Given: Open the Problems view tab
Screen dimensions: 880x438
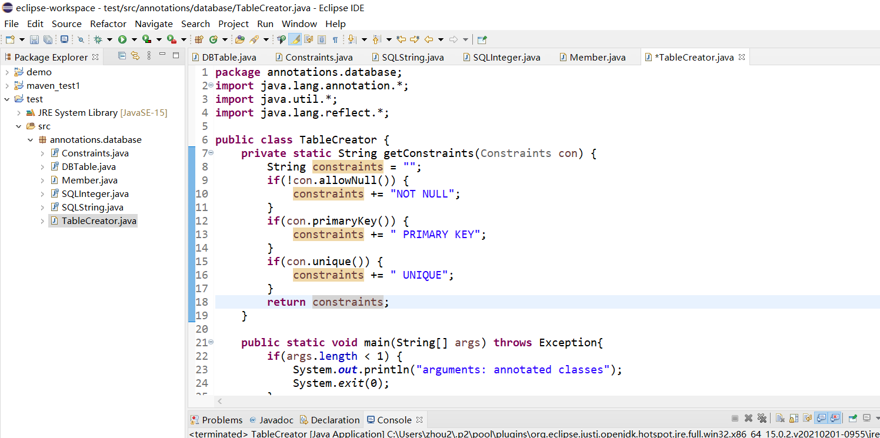Looking at the screenshot, I should (x=221, y=420).
